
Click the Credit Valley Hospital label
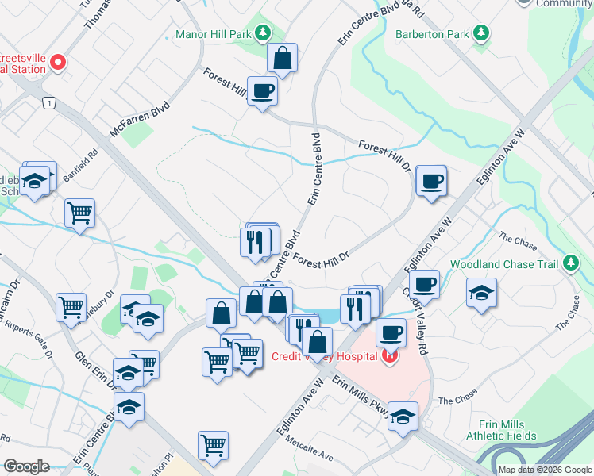325,356
